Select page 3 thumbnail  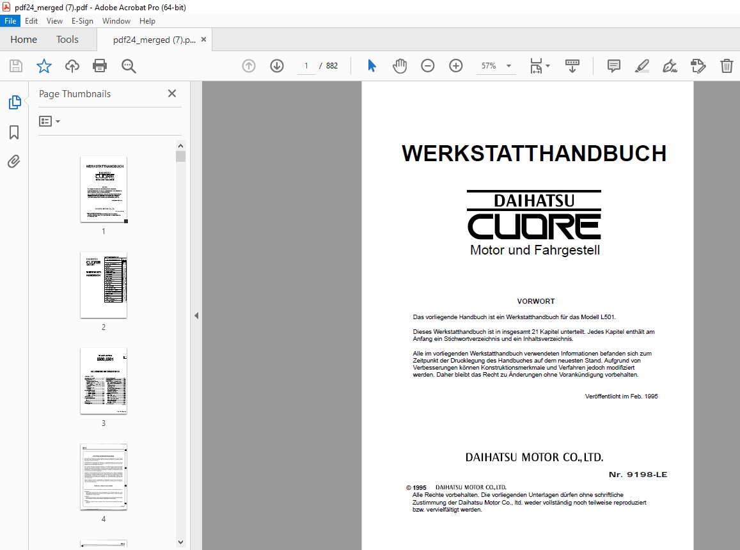(x=104, y=381)
